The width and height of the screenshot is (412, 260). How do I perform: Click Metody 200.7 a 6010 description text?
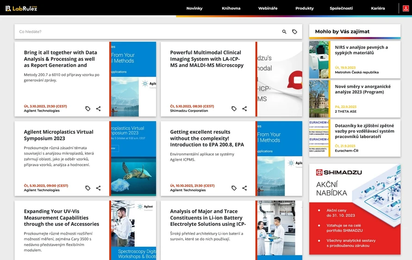62,77
